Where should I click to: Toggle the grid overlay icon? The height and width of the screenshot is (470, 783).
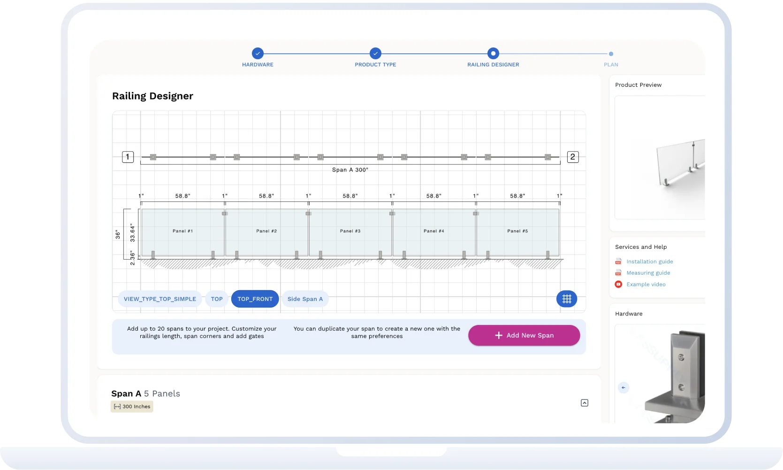[567, 299]
